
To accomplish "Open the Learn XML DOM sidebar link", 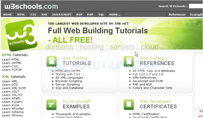I will pos(14,88).
